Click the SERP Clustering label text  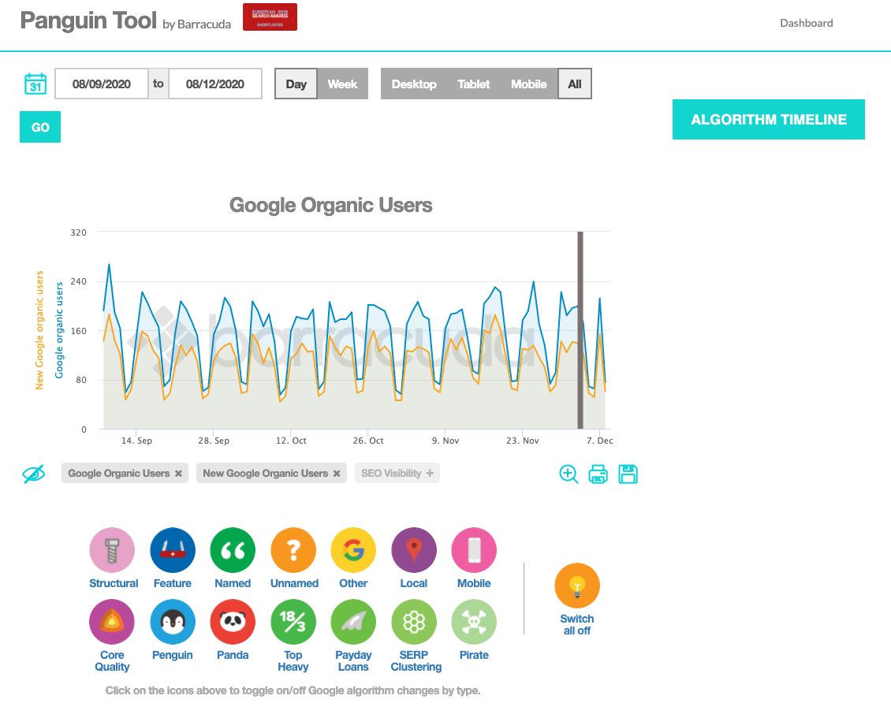[x=416, y=660]
